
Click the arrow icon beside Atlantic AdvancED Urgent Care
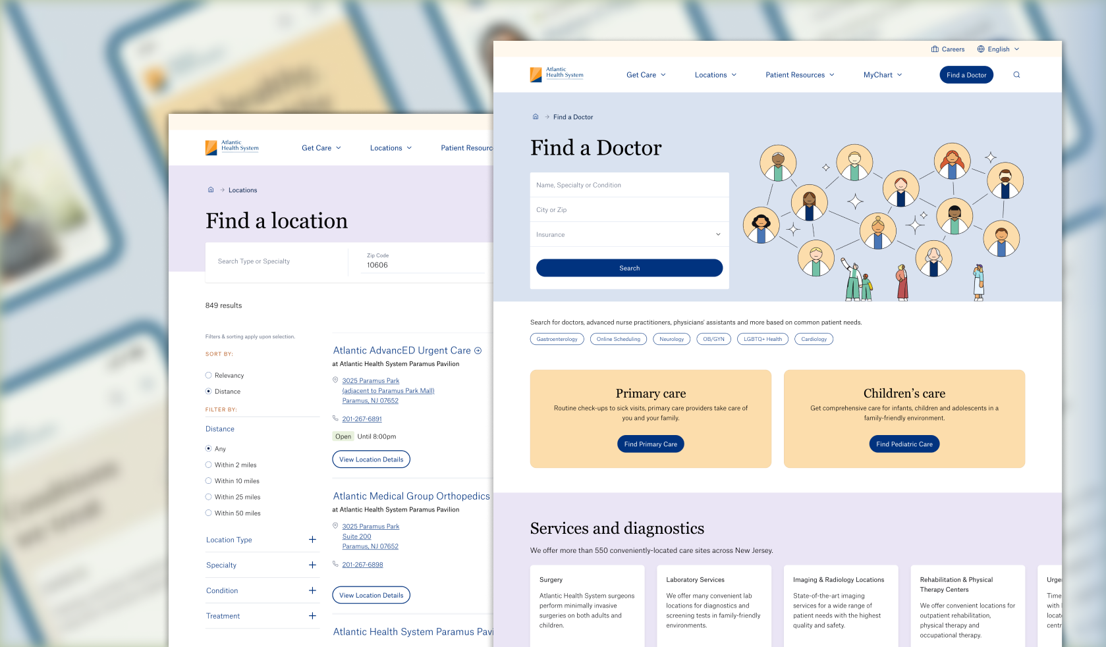478,351
